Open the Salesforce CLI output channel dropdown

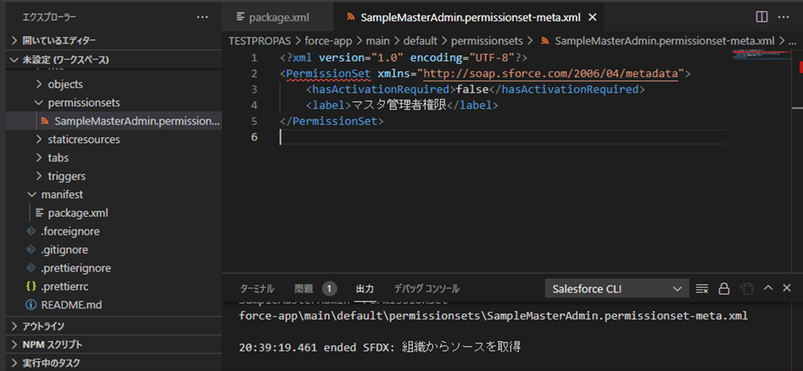617,289
